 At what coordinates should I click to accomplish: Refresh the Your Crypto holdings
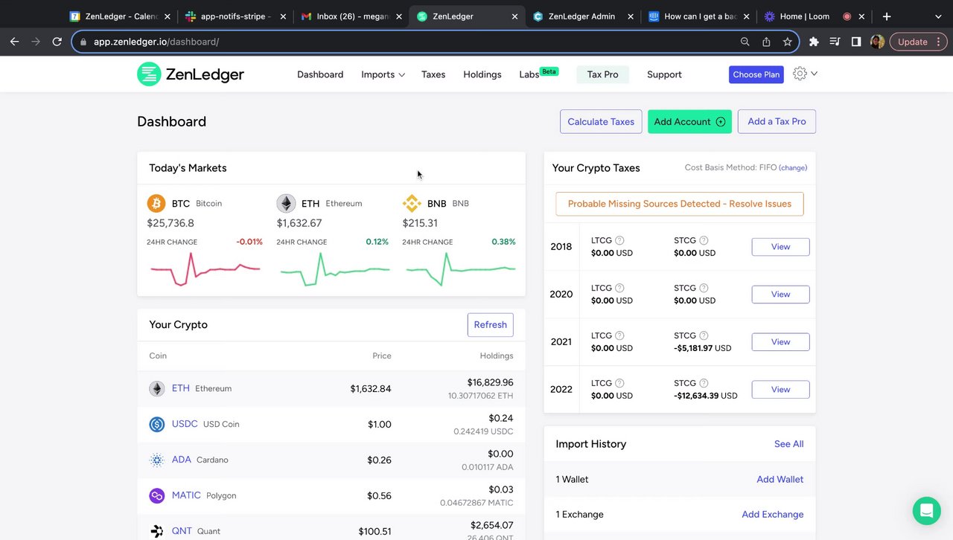[491, 325]
